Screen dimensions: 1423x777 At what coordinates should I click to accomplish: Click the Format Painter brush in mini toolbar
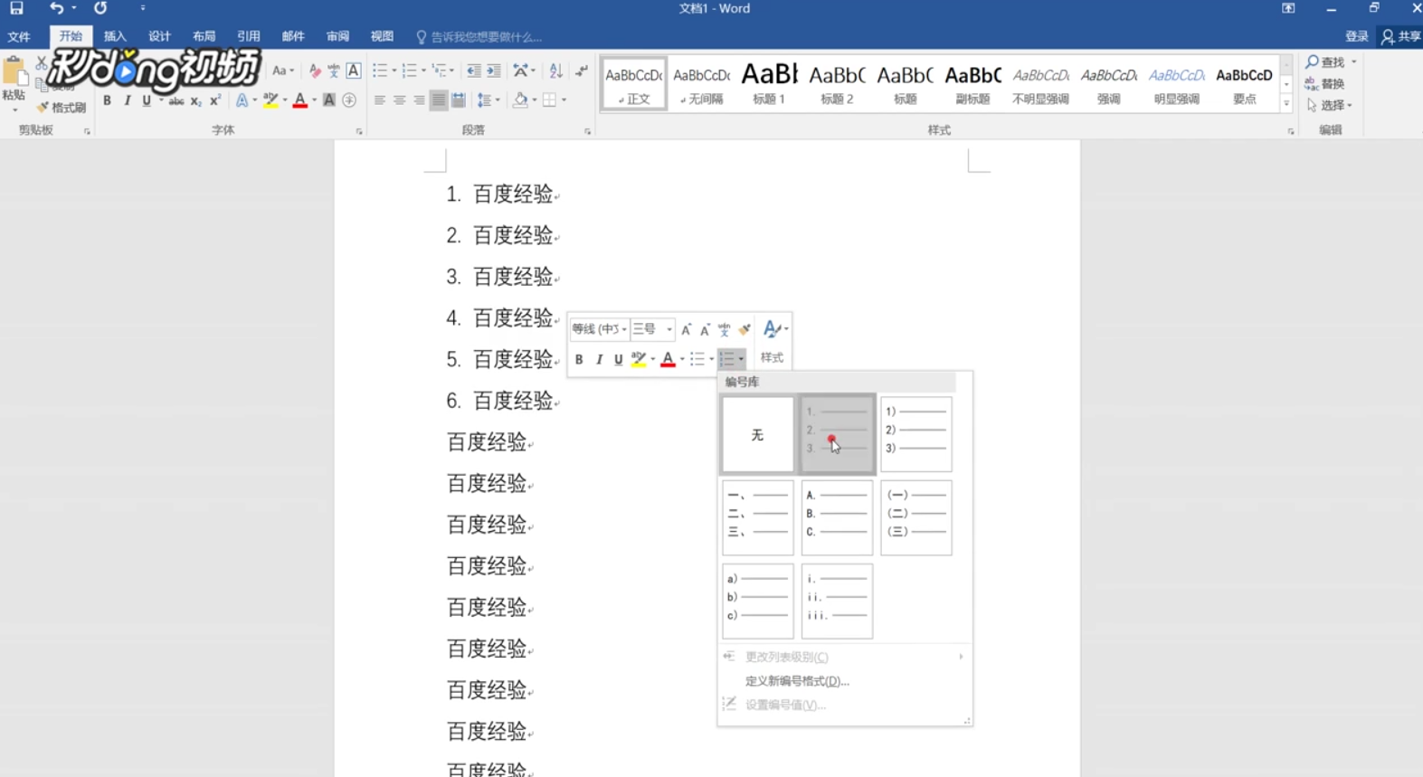pos(744,329)
